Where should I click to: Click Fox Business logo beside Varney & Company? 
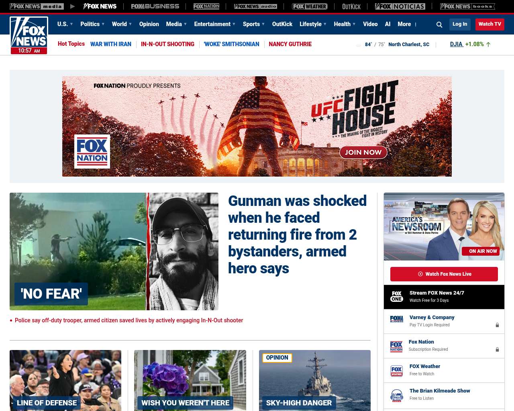397,319
